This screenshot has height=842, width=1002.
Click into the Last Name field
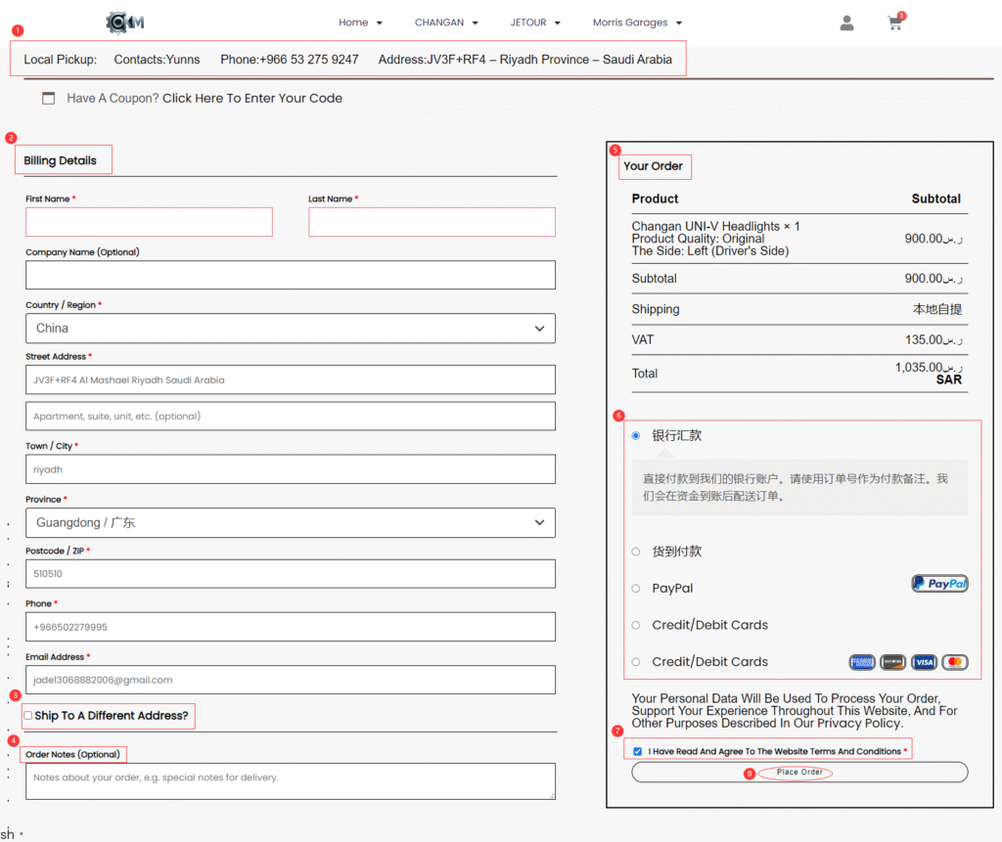point(432,222)
